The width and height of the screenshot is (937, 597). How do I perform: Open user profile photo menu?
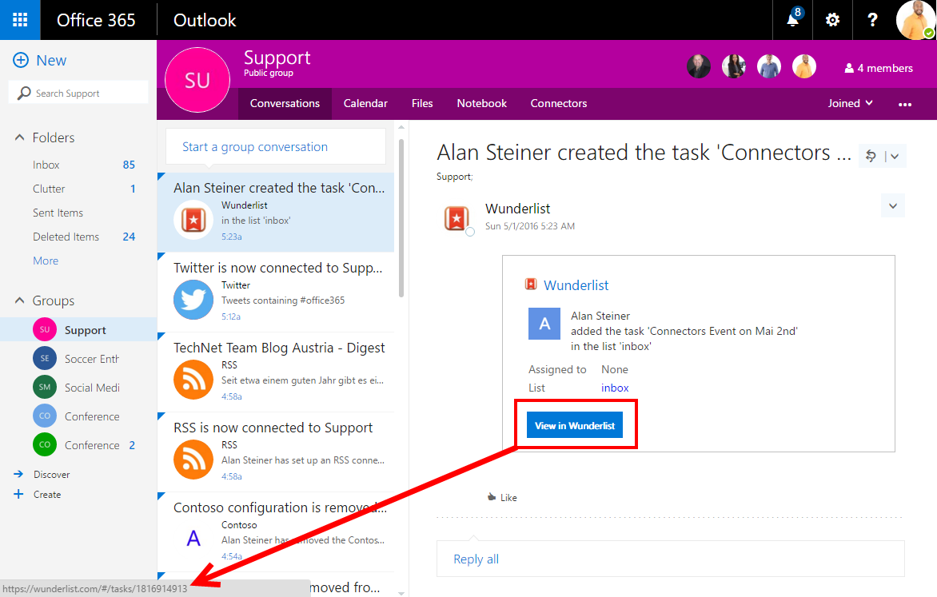[915, 20]
